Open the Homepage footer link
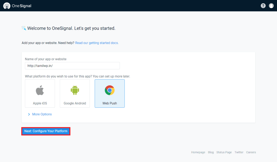The width and height of the screenshot is (277, 162). tap(198, 152)
